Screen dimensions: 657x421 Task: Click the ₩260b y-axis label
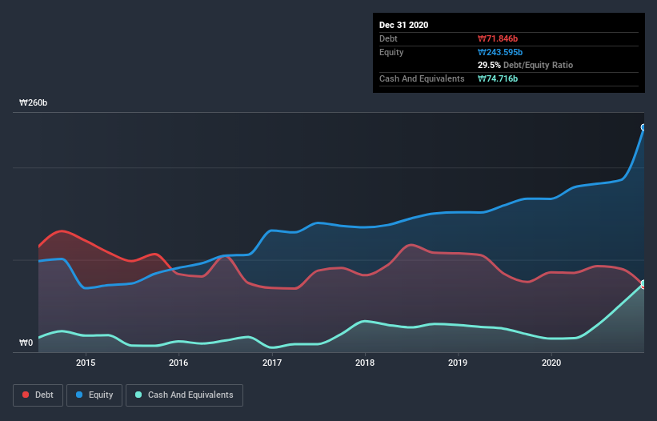pos(33,103)
